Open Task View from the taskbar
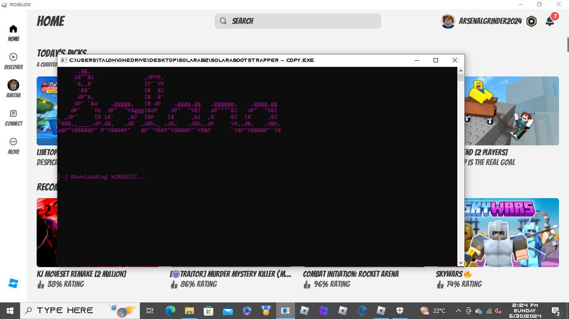The height and width of the screenshot is (319, 569). point(150,310)
